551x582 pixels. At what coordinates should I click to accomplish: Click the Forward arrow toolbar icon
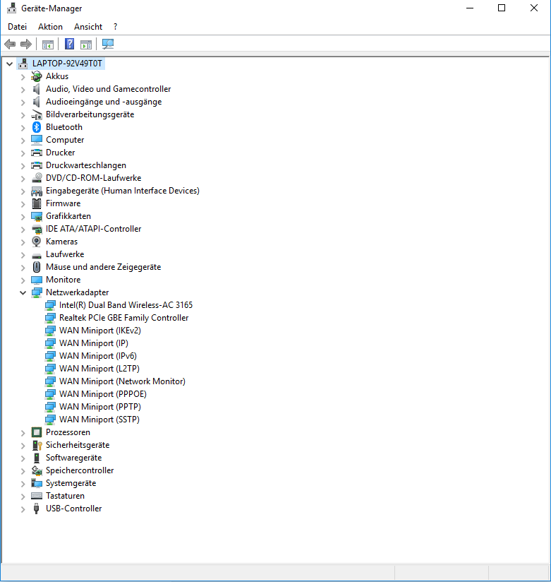click(26, 44)
